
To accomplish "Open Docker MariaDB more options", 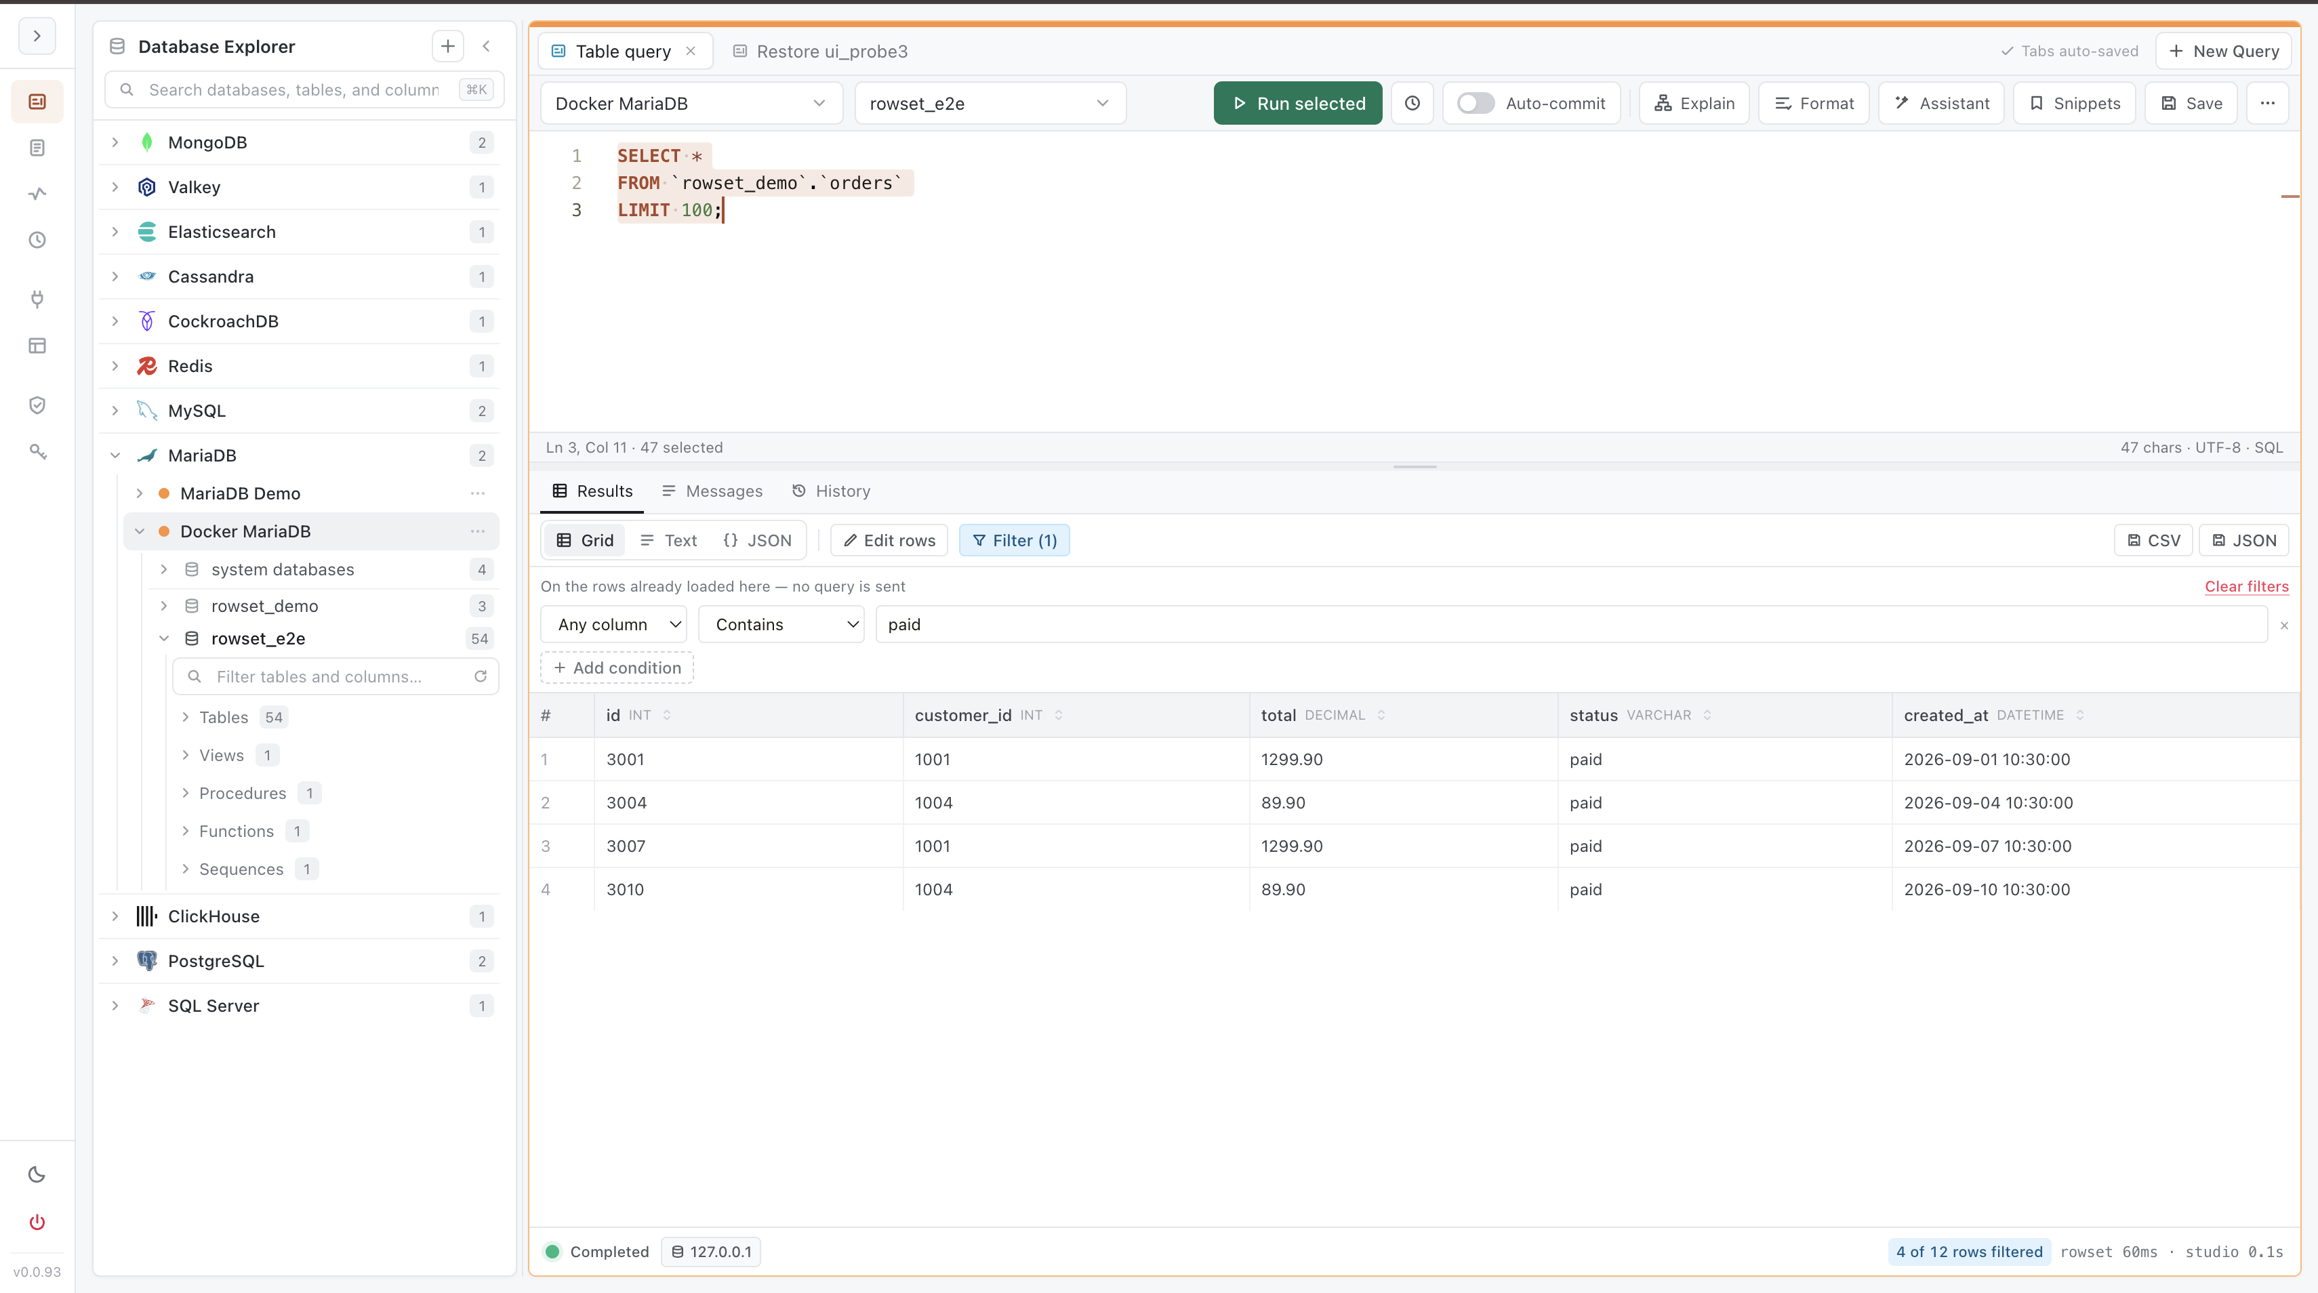I will pos(478,532).
